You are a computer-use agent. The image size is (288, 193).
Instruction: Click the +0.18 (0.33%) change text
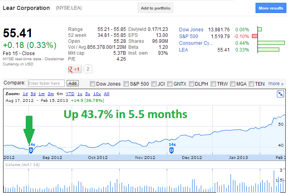point(30,45)
